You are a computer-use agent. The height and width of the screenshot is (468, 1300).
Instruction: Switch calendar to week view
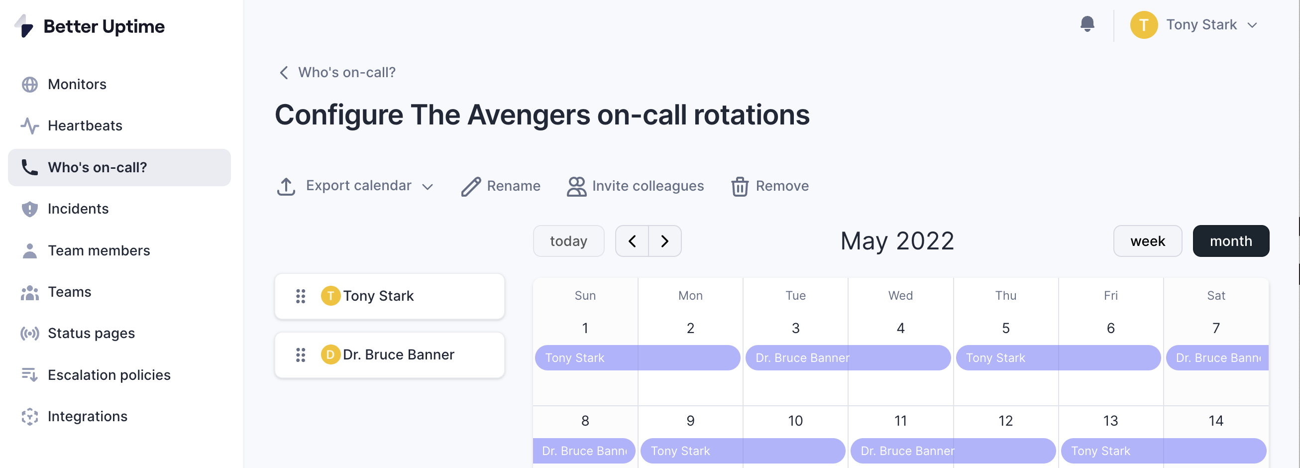click(1147, 241)
